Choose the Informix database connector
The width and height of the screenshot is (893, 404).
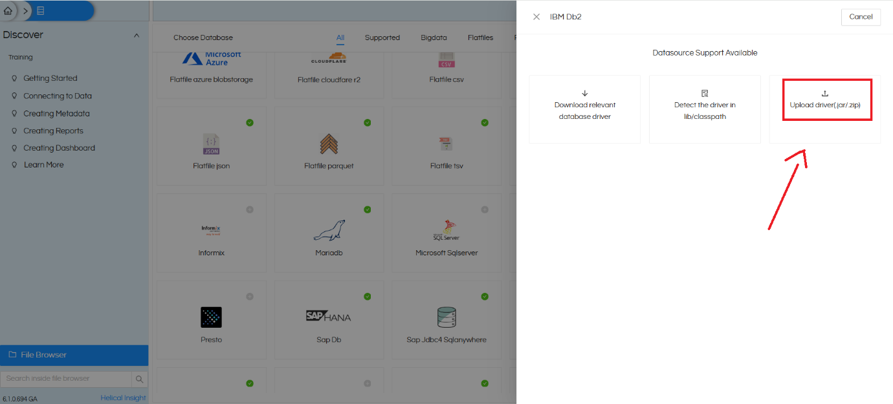point(211,233)
